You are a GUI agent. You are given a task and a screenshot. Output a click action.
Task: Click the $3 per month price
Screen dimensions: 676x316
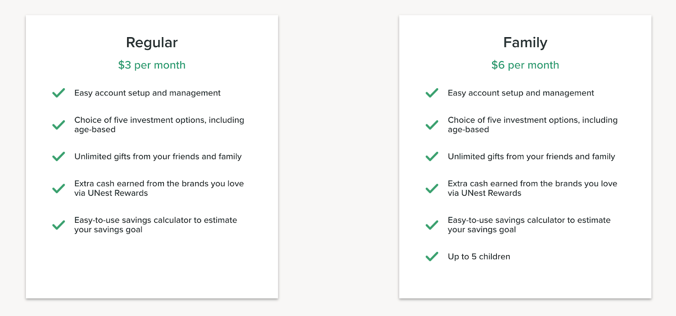pos(152,65)
